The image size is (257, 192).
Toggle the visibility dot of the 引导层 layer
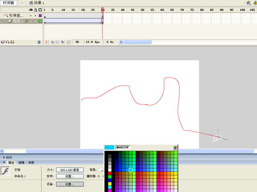click(31, 16)
